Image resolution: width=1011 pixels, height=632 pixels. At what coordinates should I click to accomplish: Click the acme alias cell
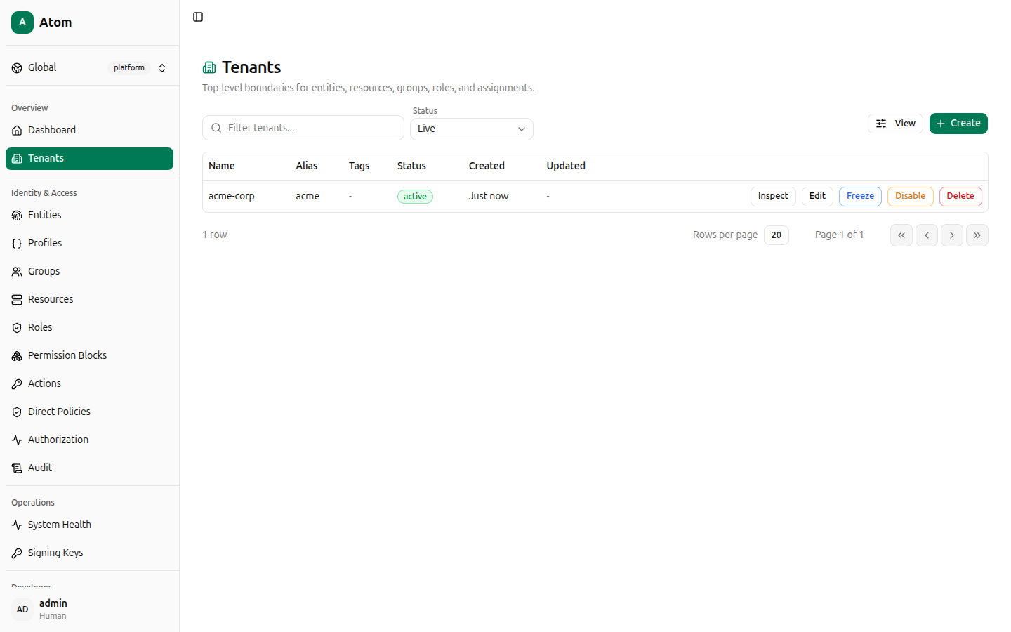click(x=308, y=197)
